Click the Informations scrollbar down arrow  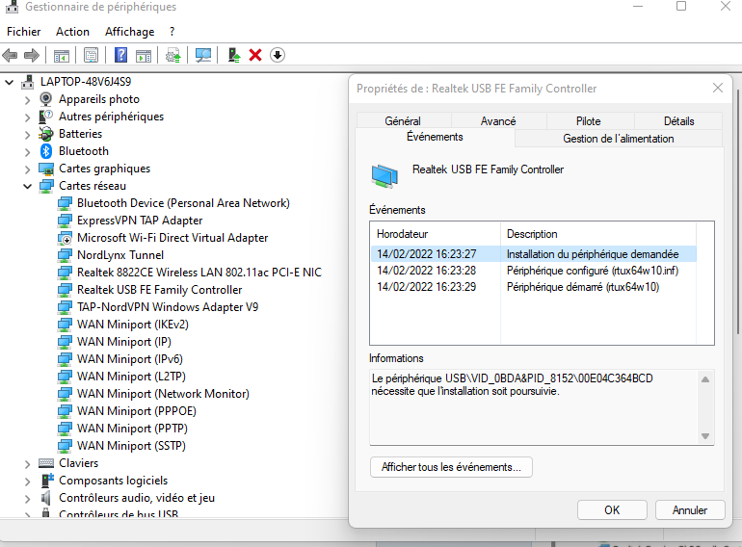tap(705, 436)
